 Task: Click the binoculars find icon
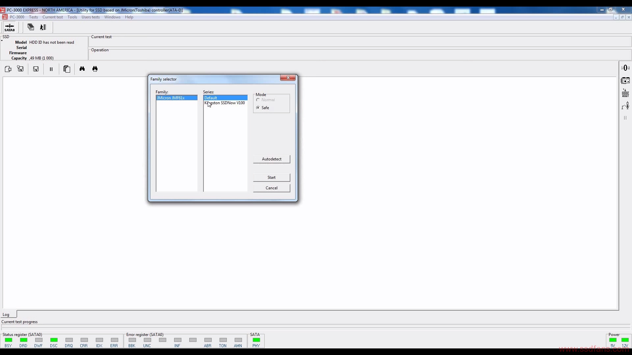[x=82, y=69]
